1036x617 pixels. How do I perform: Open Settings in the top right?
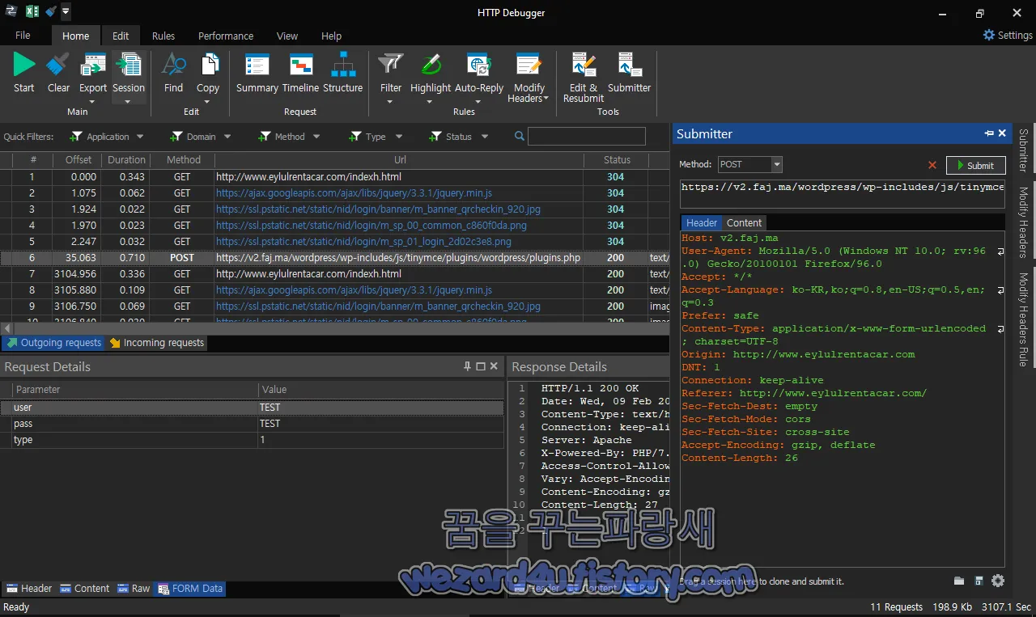tap(1008, 35)
